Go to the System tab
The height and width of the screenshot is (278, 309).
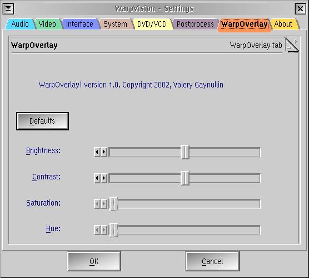tap(116, 24)
